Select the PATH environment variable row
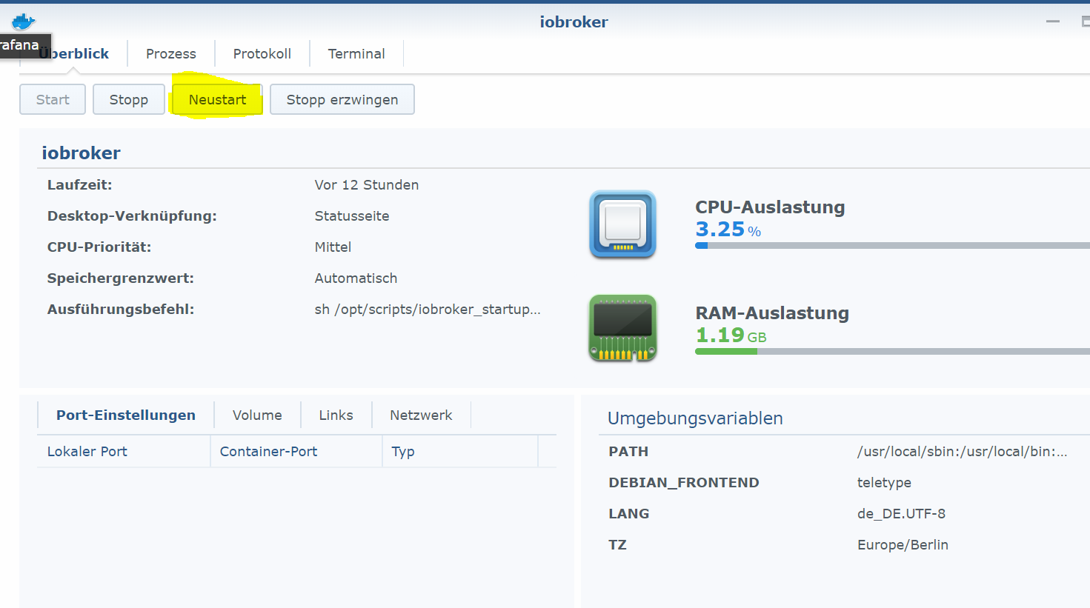The image size is (1090, 608). [x=844, y=452]
